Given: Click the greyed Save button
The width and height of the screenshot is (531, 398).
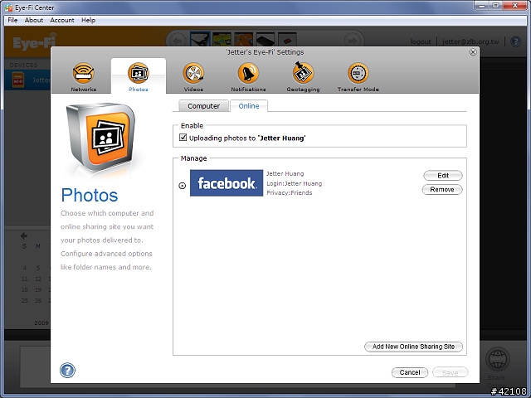Looking at the screenshot, I should point(450,372).
